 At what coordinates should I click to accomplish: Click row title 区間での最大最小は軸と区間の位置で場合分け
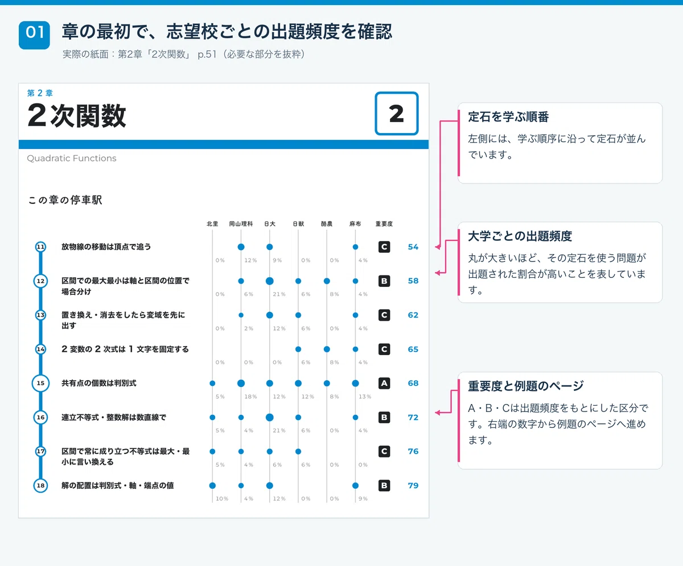click(125, 286)
